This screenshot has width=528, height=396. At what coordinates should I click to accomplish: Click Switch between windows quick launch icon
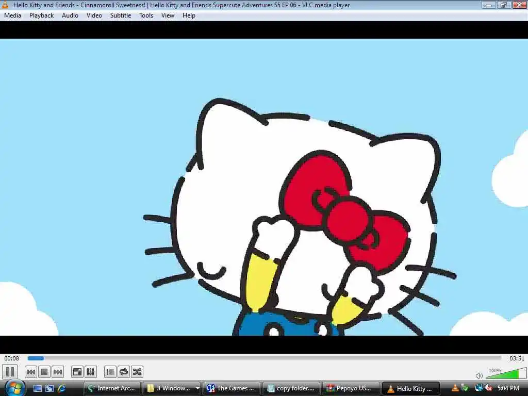(49, 388)
